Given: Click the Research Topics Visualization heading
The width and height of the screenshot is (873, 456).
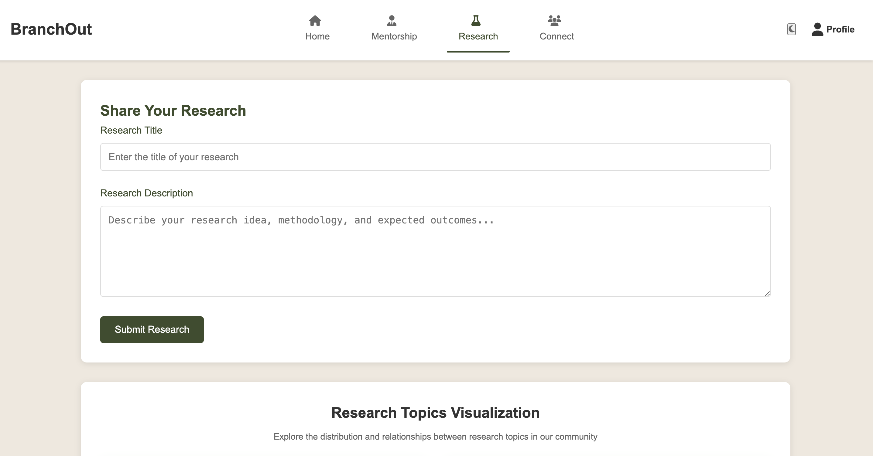Looking at the screenshot, I should [x=435, y=413].
